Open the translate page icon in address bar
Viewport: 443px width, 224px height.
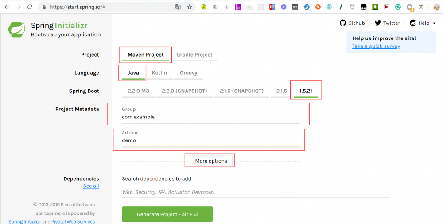(178, 7)
